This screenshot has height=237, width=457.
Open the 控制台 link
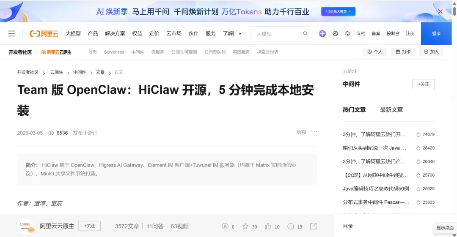(393, 33)
